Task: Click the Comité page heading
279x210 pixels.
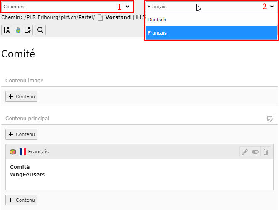Action: (18, 54)
